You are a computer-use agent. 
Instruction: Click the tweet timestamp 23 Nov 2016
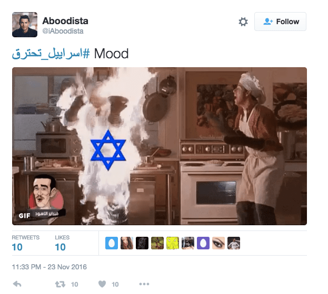coord(49,267)
